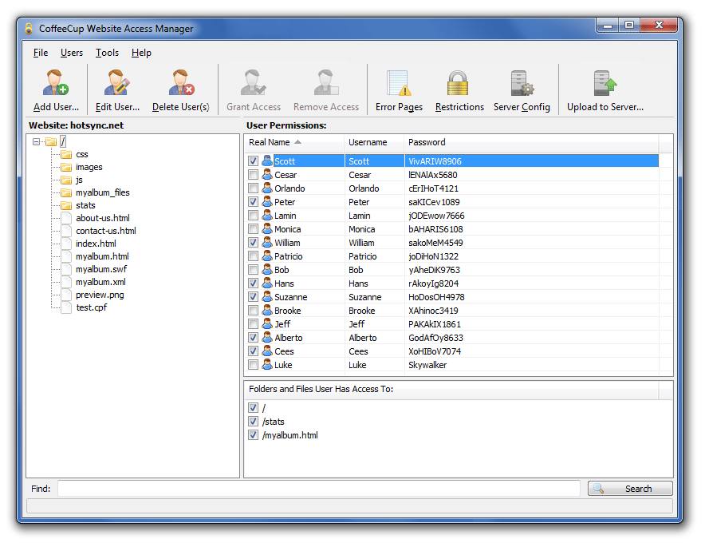Check the Jeff user checkbox
This screenshot has height=547, width=705.
253,324
